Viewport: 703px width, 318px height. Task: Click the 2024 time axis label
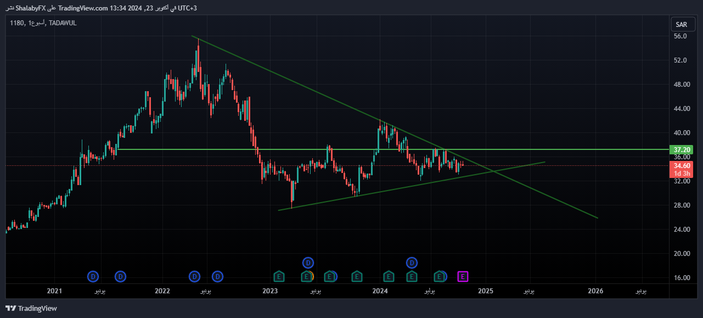tap(380, 291)
